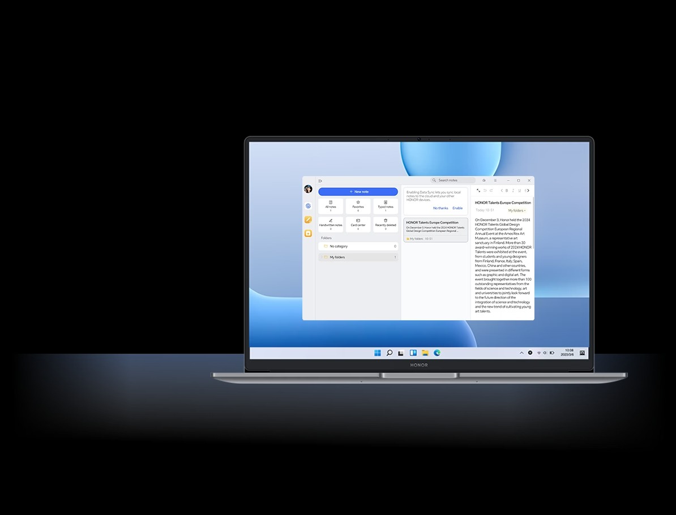The image size is (676, 515).
Task: Click the round black system tray icon
Action: tap(530, 353)
